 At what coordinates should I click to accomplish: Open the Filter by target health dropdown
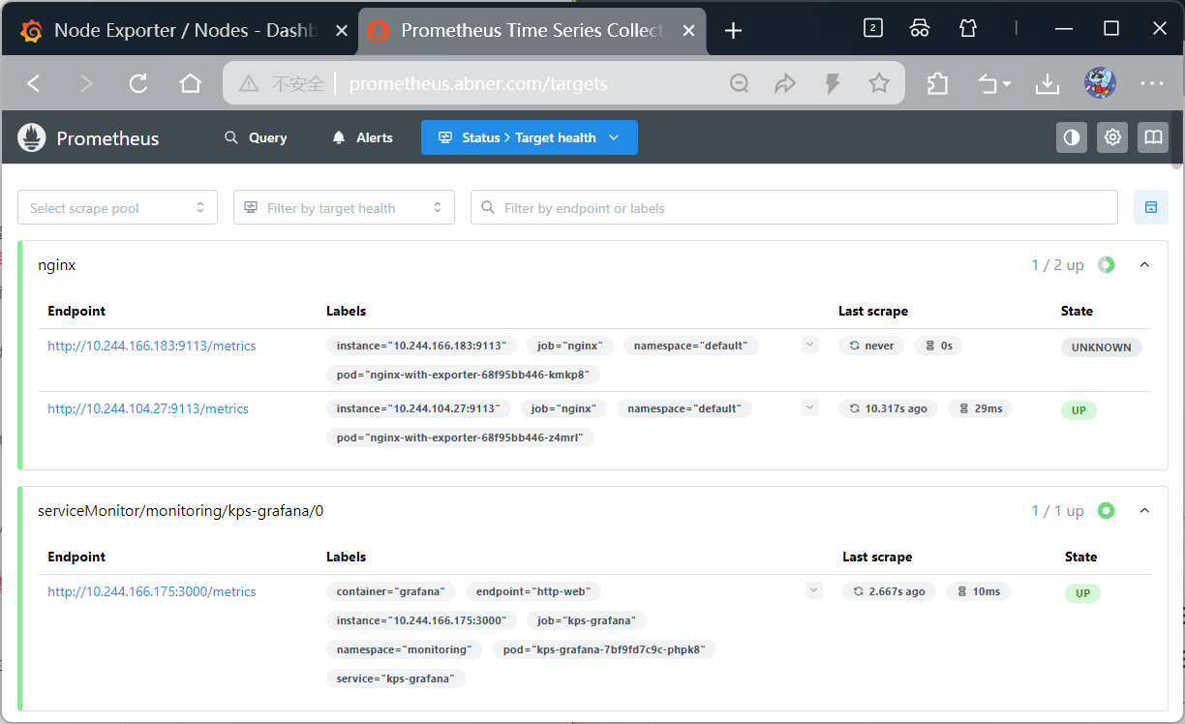(344, 207)
